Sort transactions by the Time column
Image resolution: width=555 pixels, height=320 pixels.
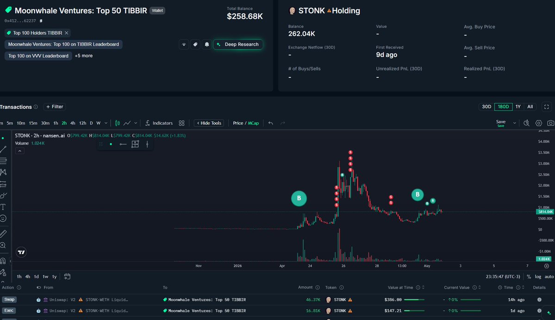coord(523,288)
